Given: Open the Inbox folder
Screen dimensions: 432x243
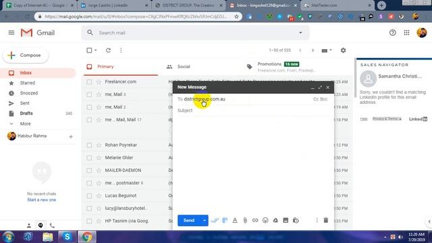Looking at the screenshot, I should tap(26, 73).
